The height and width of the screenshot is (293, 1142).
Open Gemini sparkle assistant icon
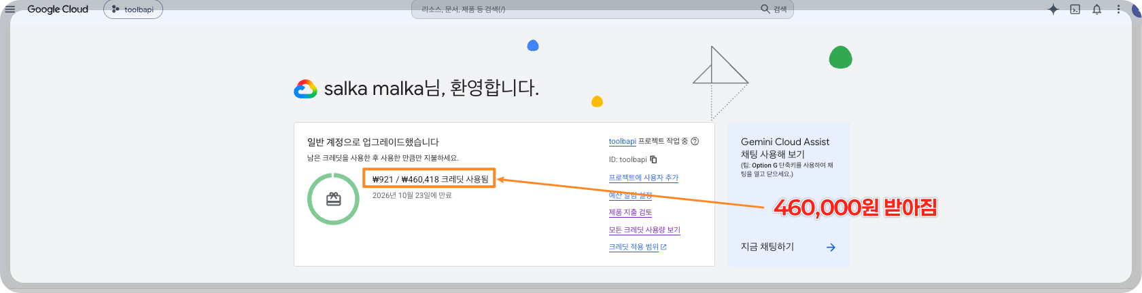(1053, 9)
